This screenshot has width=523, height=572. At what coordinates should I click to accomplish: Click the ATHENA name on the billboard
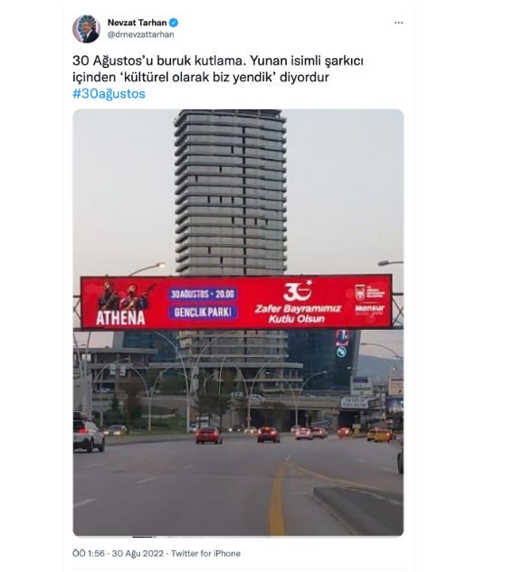click(120, 318)
